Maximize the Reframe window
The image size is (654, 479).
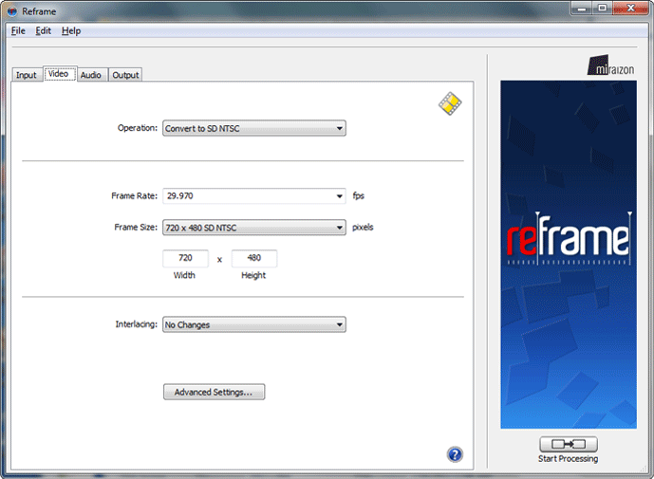click(x=603, y=8)
